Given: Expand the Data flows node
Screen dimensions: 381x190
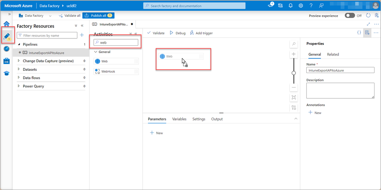Looking at the screenshot, I should pos(19,78).
